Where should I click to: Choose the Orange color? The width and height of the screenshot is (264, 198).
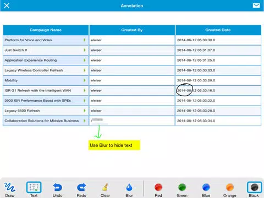(x=230, y=190)
